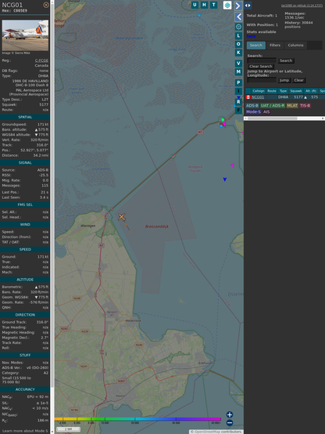Switch to the Filters tab
This screenshot has width=325, height=434.
[275, 45]
